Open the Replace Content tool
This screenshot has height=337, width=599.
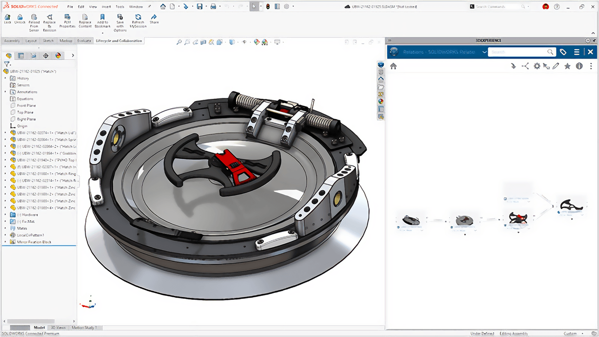85,19
